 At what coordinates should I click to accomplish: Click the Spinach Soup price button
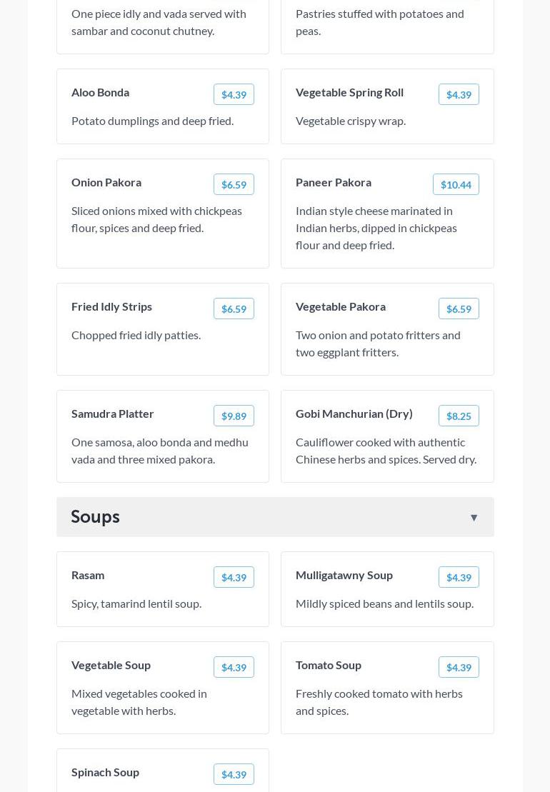tap(234, 775)
